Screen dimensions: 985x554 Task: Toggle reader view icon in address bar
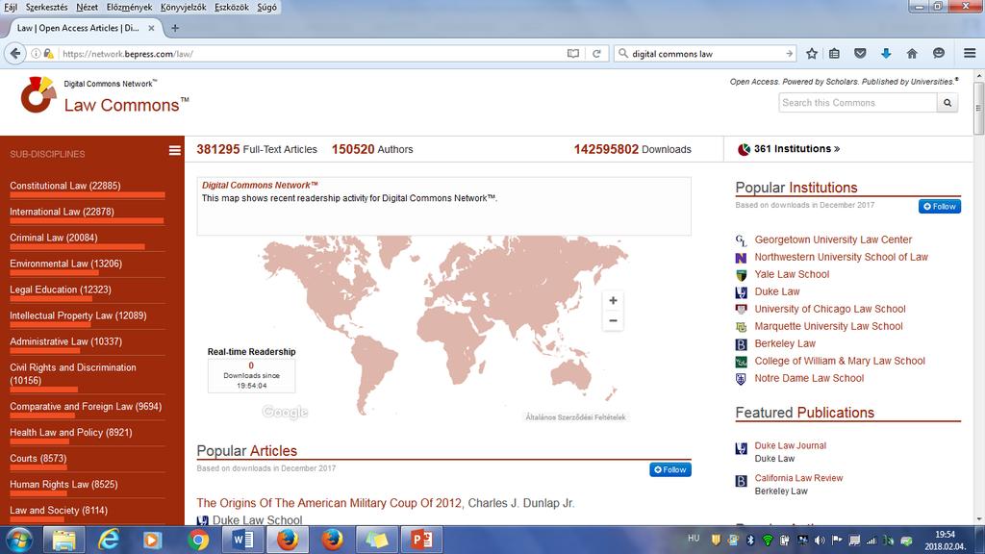573,54
